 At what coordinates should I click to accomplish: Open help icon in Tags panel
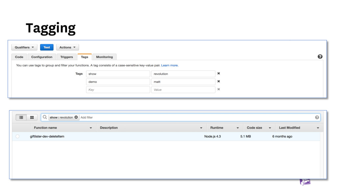coord(320,56)
